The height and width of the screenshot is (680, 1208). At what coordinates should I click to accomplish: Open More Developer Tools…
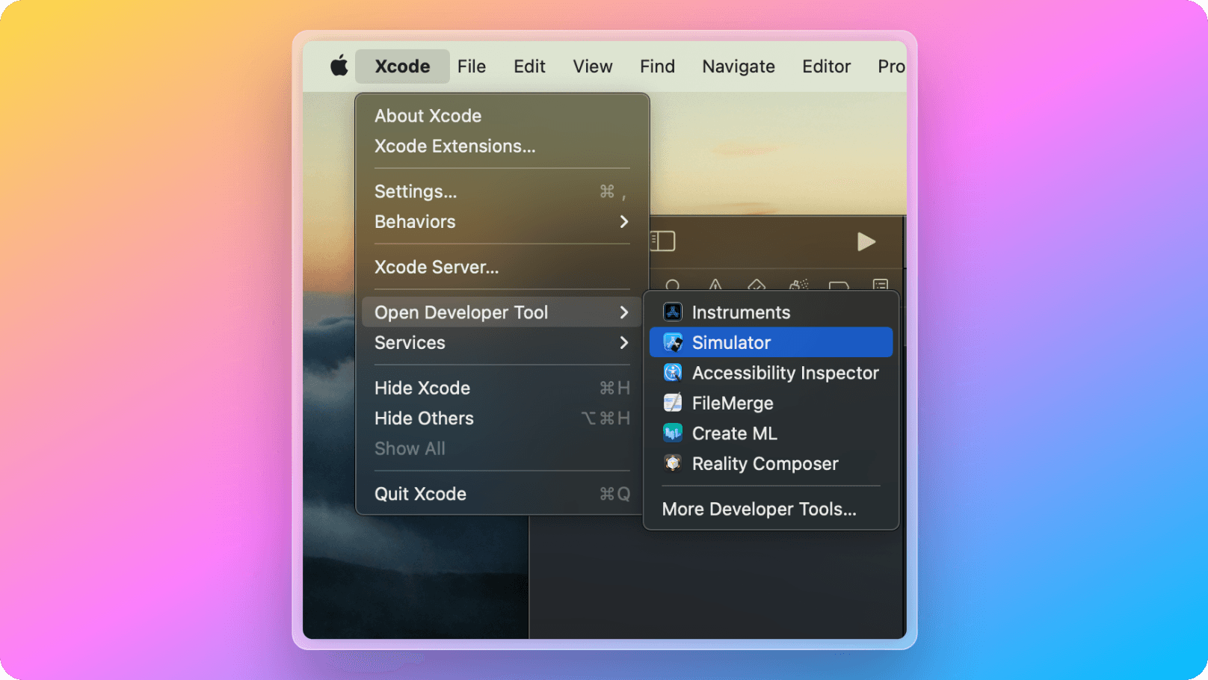coord(759,509)
